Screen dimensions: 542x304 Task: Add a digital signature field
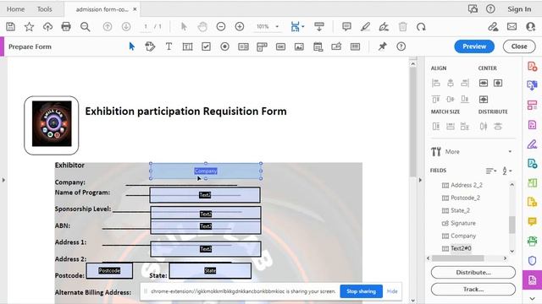pos(336,46)
